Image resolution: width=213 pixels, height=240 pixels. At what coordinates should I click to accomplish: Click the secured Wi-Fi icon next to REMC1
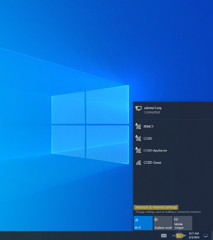(x=138, y=126)
